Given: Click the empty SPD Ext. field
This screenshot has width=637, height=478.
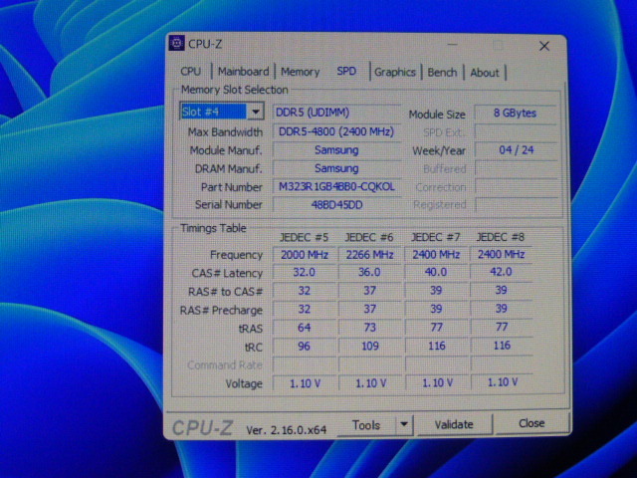Looking at the screenshot, I should [x=516, y=131].
